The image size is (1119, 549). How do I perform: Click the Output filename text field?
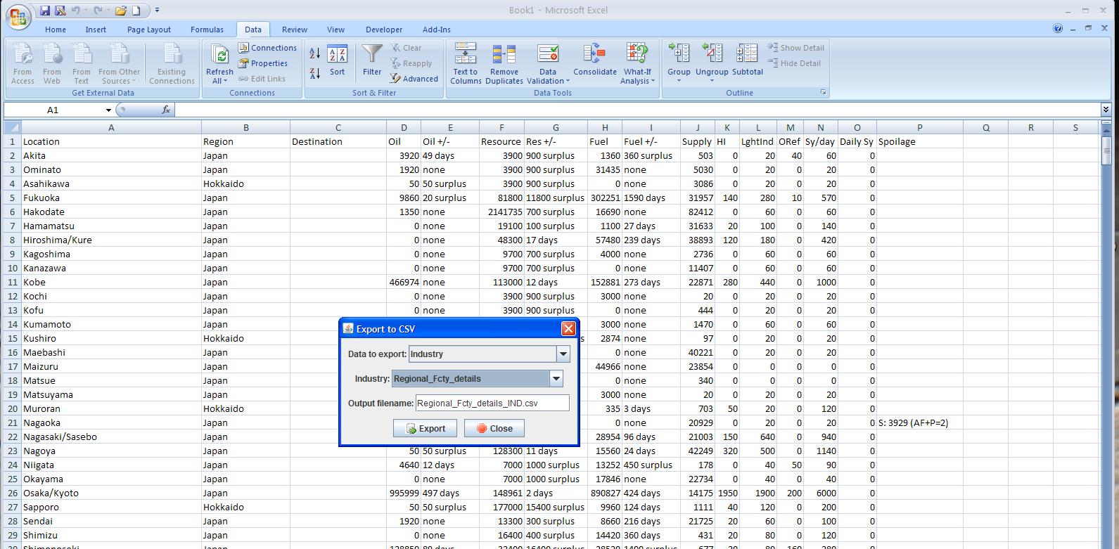pos(492,403)
